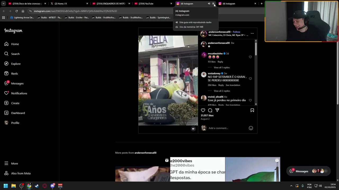Open Windows Start menu
This screenshot has height=190, width=339.
point(6,186)
